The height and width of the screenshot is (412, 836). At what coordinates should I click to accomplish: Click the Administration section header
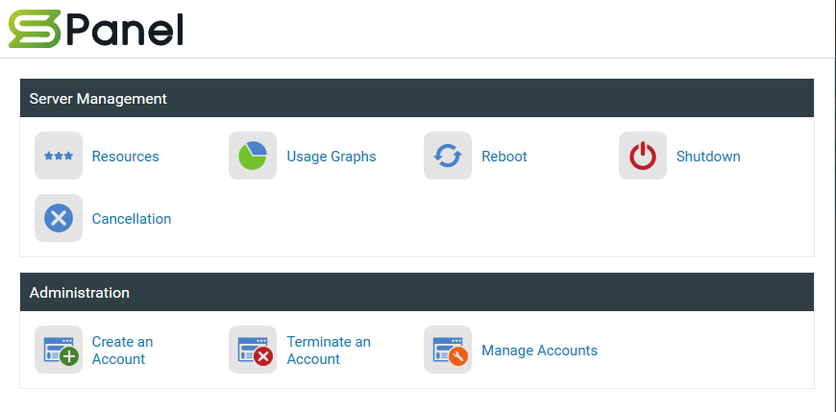pyautogui.click(x=417, y=292)
